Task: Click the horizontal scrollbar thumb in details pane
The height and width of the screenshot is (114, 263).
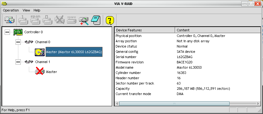Action: pyautogui.click(x=174, y=103)
